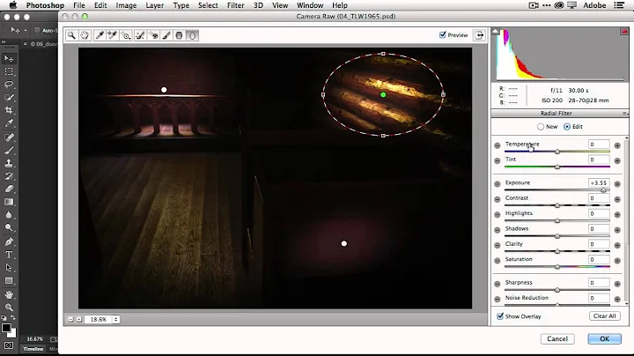This screenshot has height=356, width=634.
Task: Open the Radial Filter panel menu
Action: tap(624, 114)
